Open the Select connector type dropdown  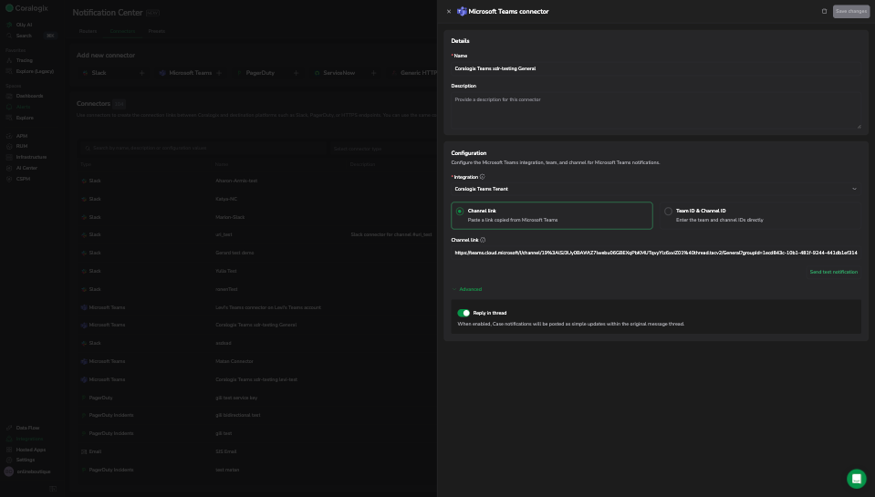(384, 149)
